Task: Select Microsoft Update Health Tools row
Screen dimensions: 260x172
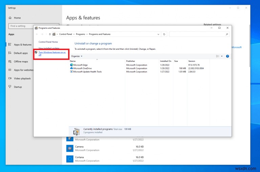Action: [x=139, y=72]
